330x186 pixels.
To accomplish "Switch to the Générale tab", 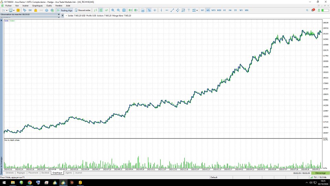I will point(10,173).
